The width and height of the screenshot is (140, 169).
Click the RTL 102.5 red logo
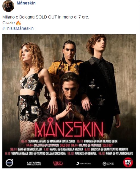point(128,162)
